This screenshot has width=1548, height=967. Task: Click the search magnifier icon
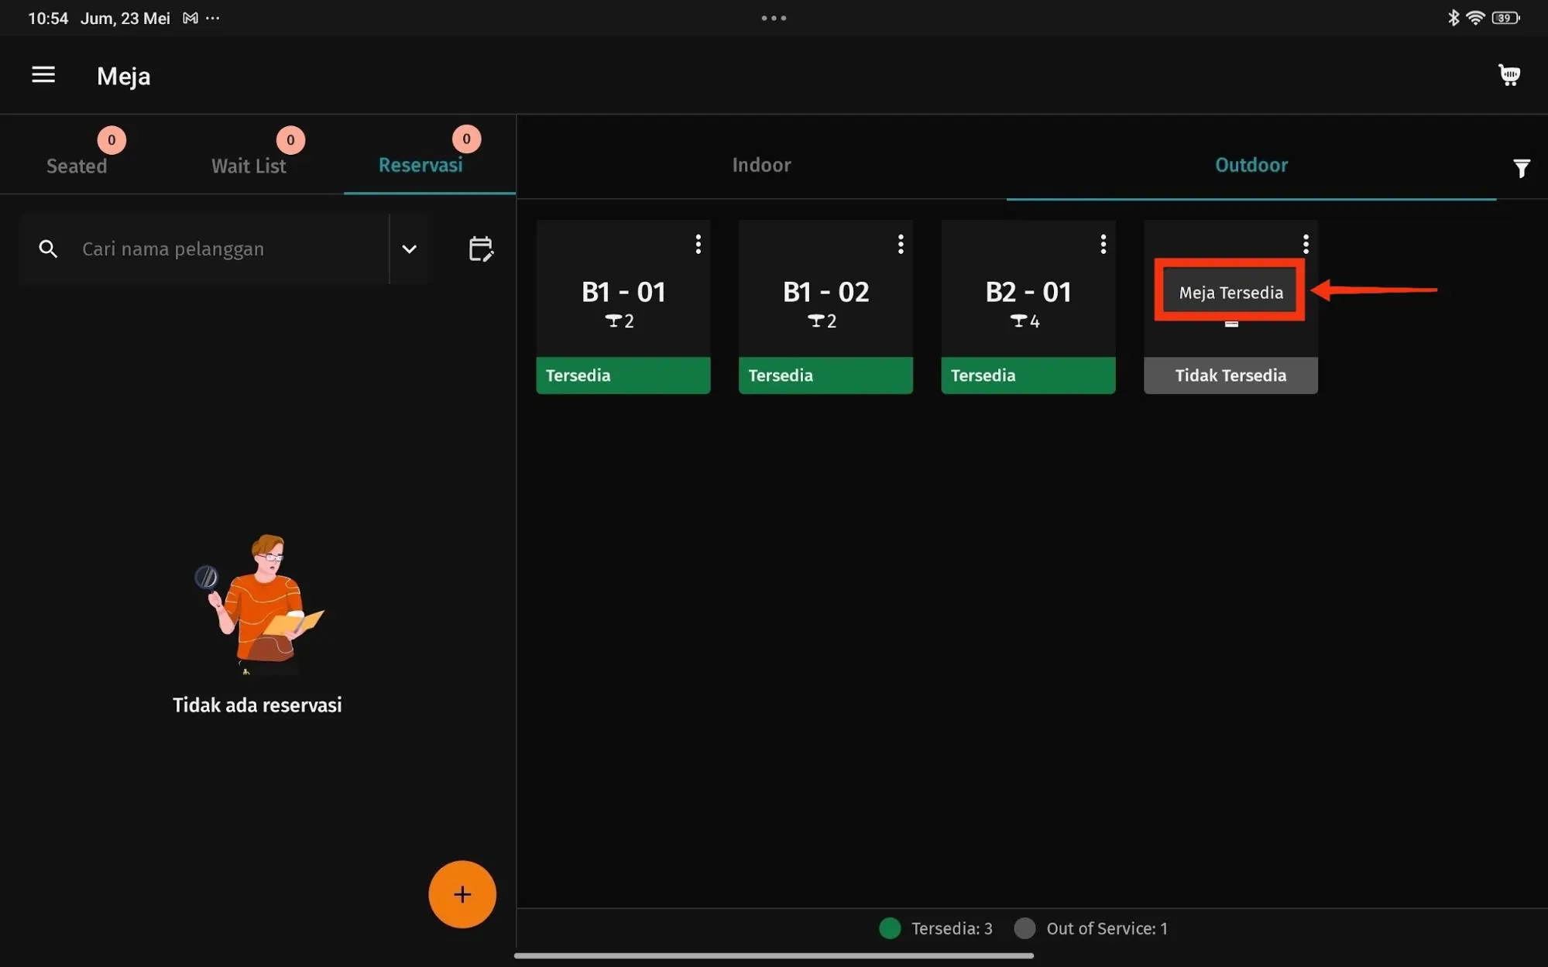point(48,249)
